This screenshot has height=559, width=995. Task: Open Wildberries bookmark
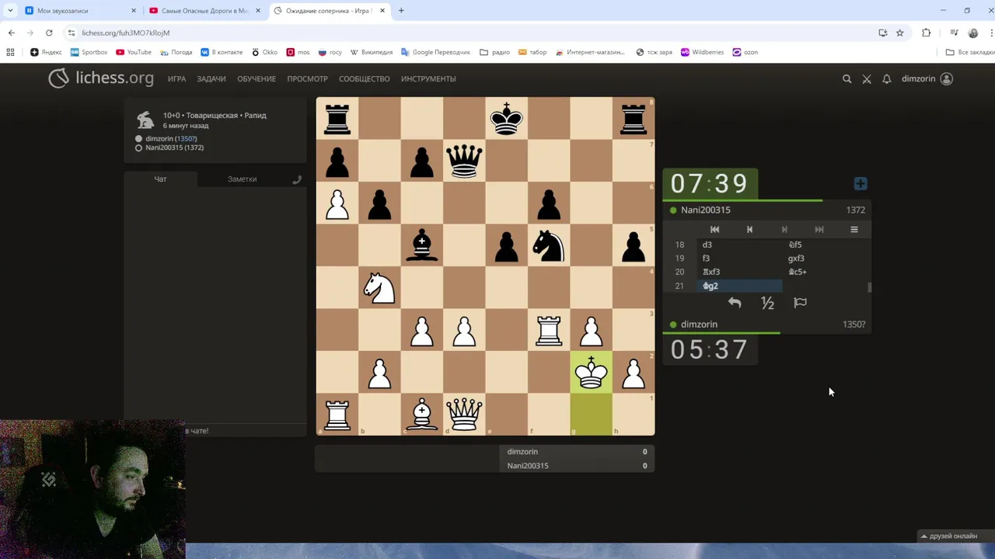702,52
